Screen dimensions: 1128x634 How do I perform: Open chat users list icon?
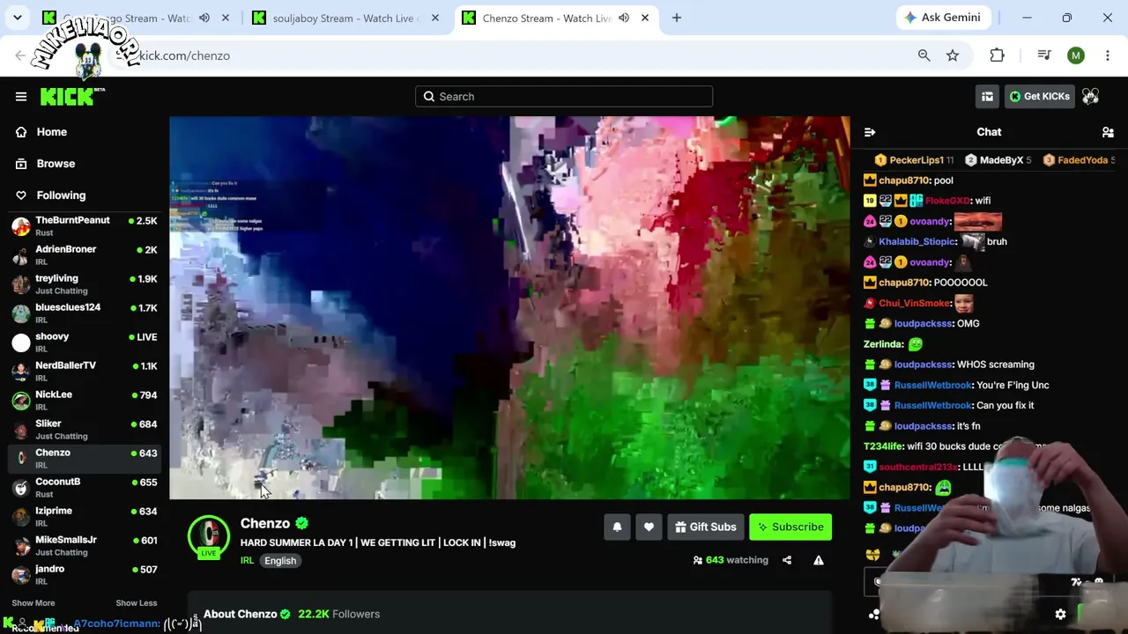coord(1108,132)
